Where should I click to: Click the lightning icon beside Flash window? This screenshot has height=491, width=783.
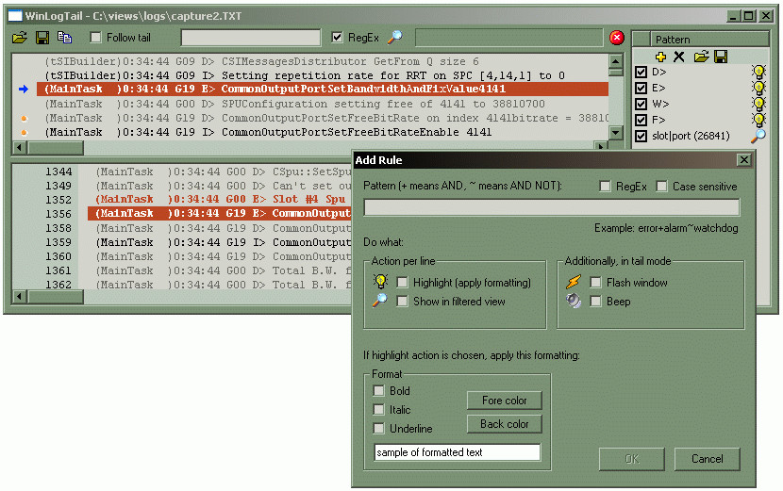pos(574,282)
